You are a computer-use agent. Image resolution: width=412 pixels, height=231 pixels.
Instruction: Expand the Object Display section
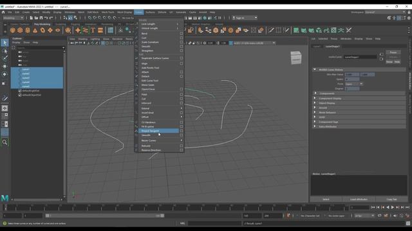click(315, 103)
